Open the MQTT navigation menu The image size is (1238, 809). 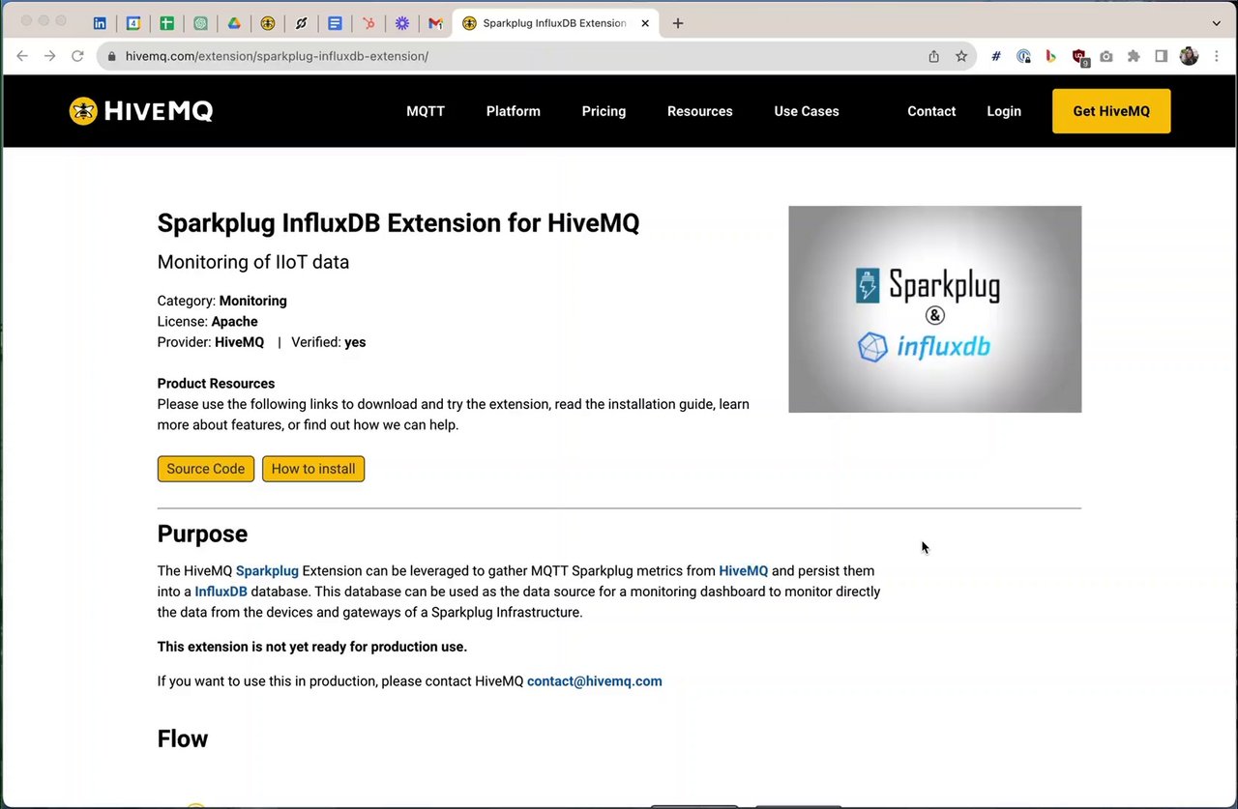[426, 111]
